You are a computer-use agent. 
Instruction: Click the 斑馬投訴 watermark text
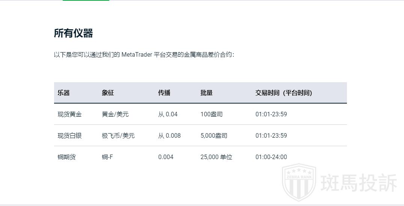point(359,183)
